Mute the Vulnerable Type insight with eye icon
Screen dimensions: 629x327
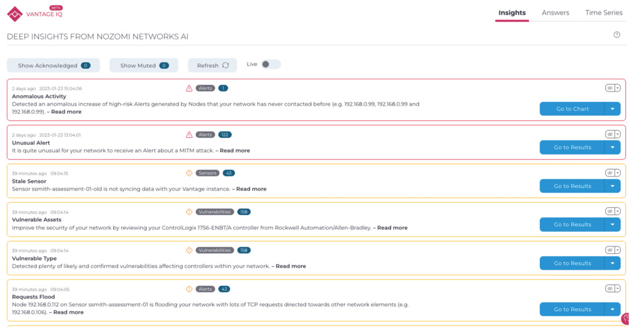610,250
